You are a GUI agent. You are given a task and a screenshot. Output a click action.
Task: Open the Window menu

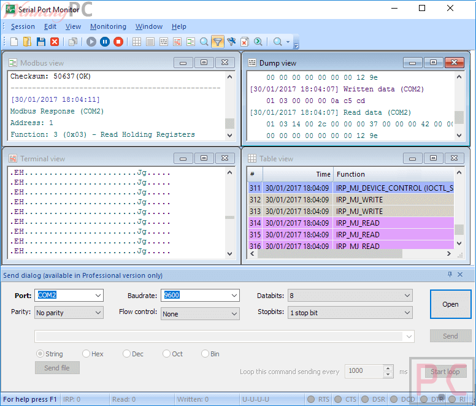pyautogui.click(x=148, y=27)
